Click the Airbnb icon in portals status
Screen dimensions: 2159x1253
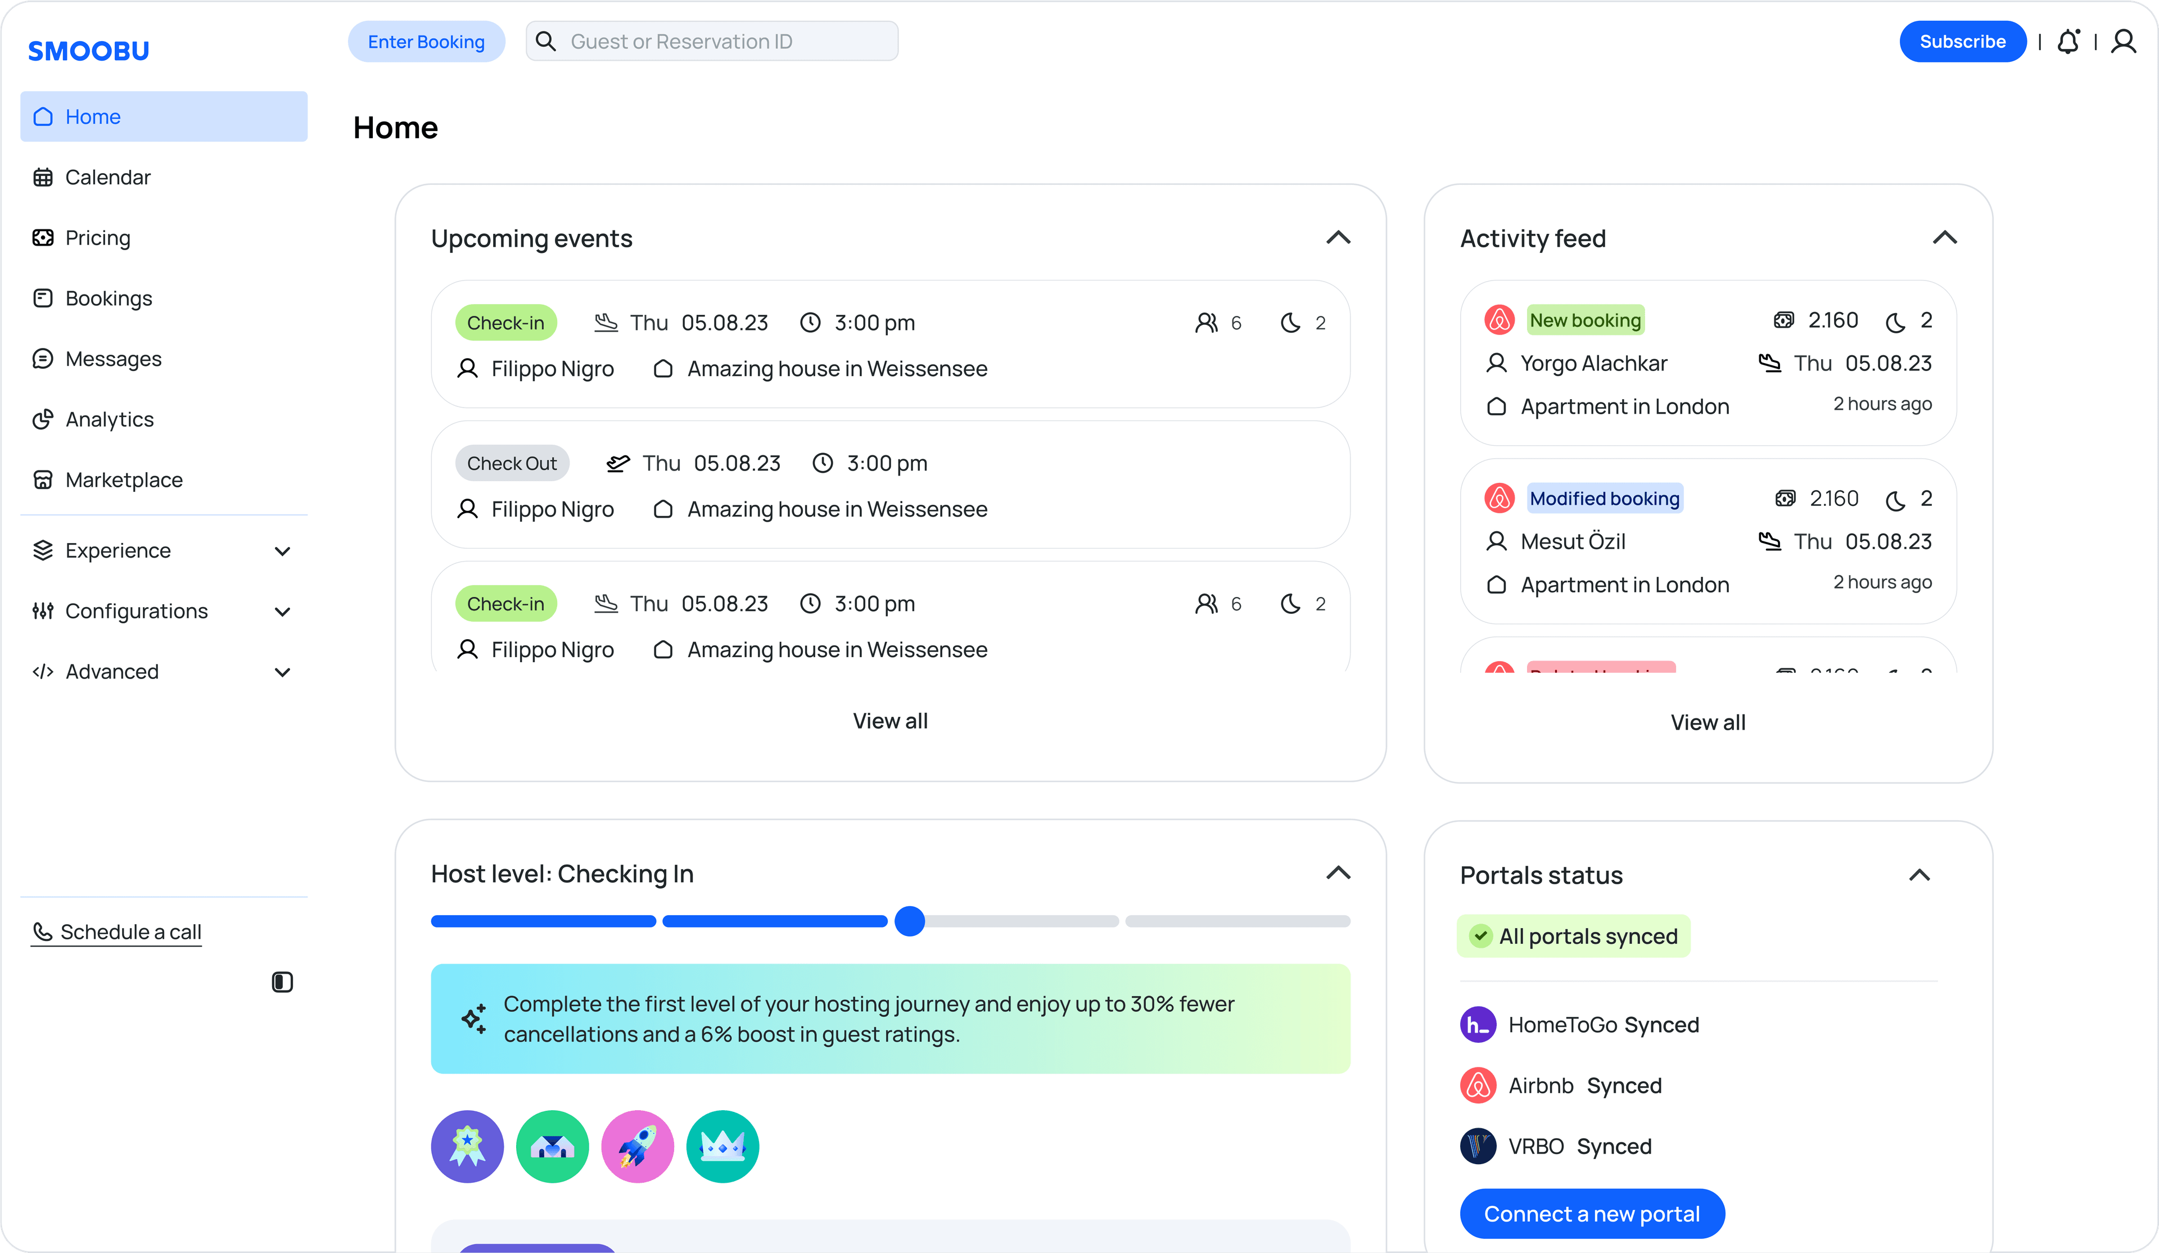[1478, 1085]
